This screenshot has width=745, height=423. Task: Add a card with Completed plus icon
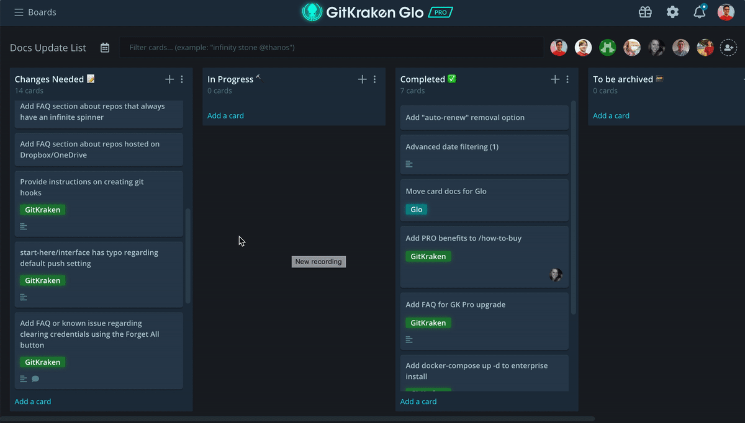[x=555, y=79]
